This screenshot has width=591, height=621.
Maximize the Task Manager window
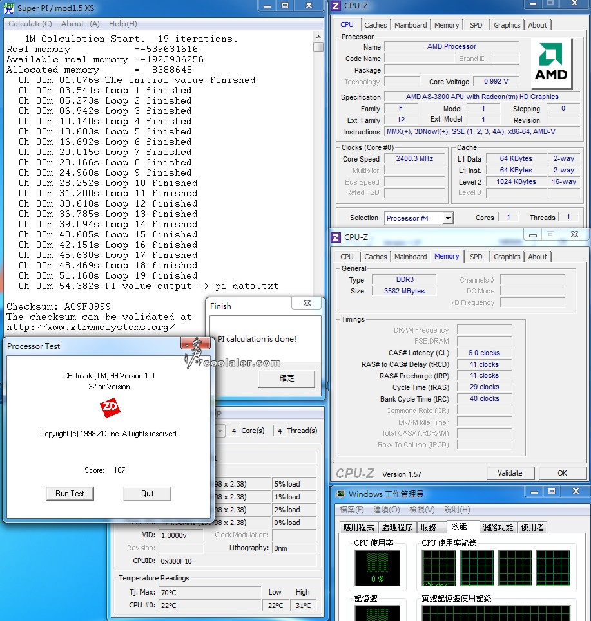click(552, 491)
